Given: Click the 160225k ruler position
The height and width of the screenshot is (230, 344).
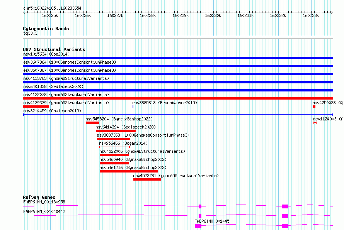Looking at the screenshot, I should tap(50, 16).
